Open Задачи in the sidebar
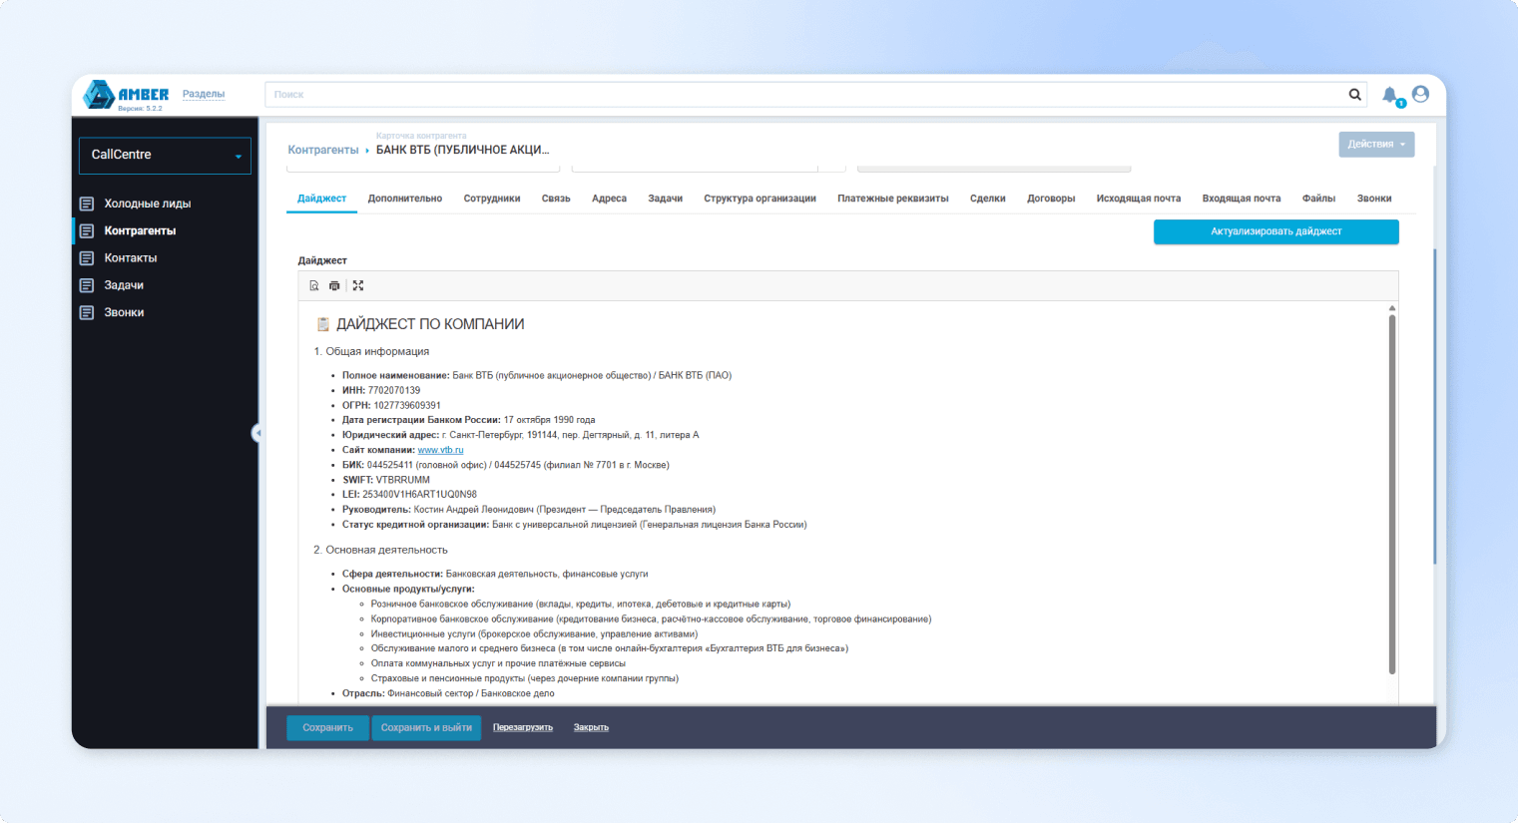Image resolution: width=1518 pixels, height=823 pixels. 124,285
